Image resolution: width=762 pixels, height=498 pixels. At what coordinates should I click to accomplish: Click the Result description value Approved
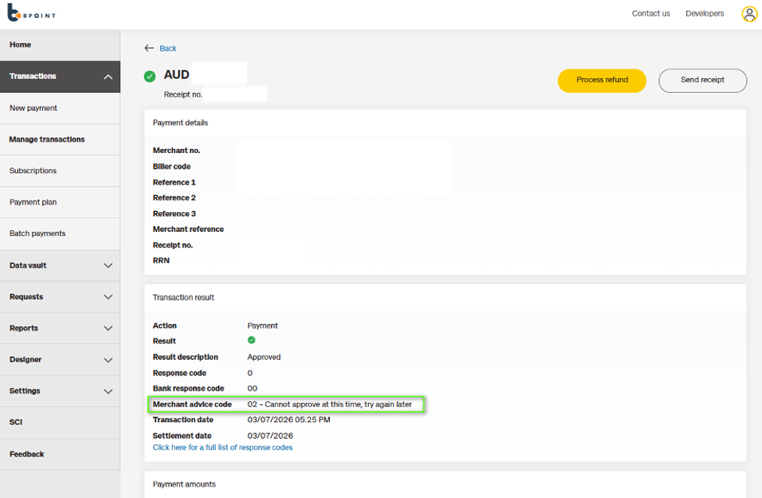[264, 357]
